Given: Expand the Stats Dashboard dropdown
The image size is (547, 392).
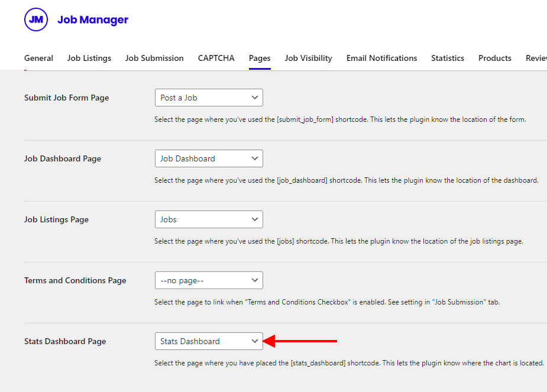Looking at the screenshot, I should pyautogui.click(x=209, y=341).
